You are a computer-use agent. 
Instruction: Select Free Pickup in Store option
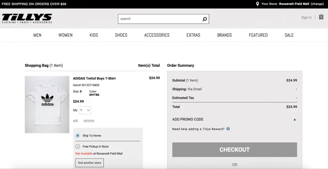pos(78,146)
